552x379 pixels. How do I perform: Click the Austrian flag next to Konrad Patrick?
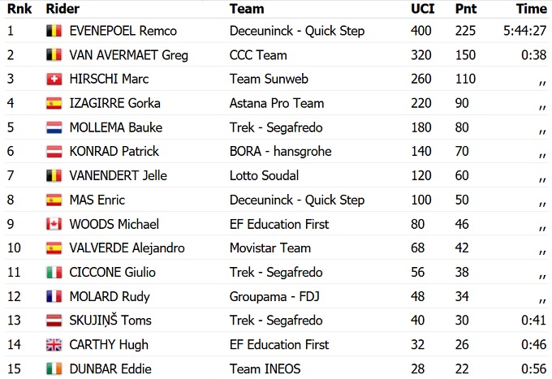coord(54,152)
